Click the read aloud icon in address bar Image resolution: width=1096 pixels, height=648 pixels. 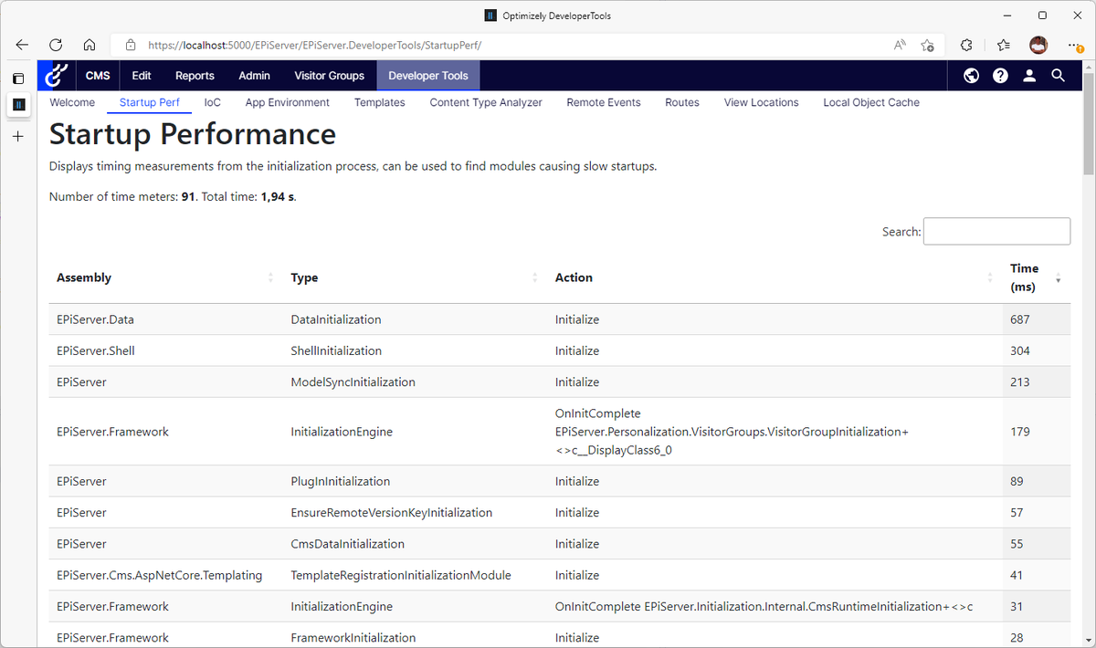coord(900,45)
